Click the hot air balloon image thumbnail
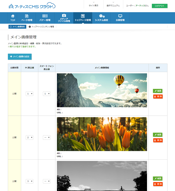The width and height of the screenshot is (175, 191). click(x=102, y=90)
